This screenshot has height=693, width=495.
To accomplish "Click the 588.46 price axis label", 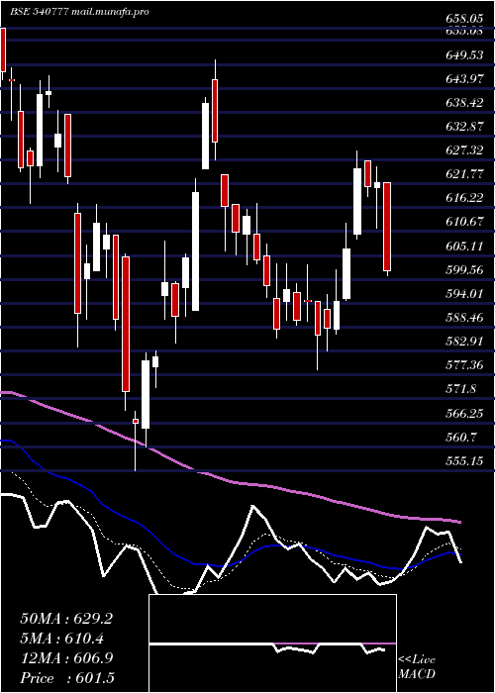I will 464,318.
